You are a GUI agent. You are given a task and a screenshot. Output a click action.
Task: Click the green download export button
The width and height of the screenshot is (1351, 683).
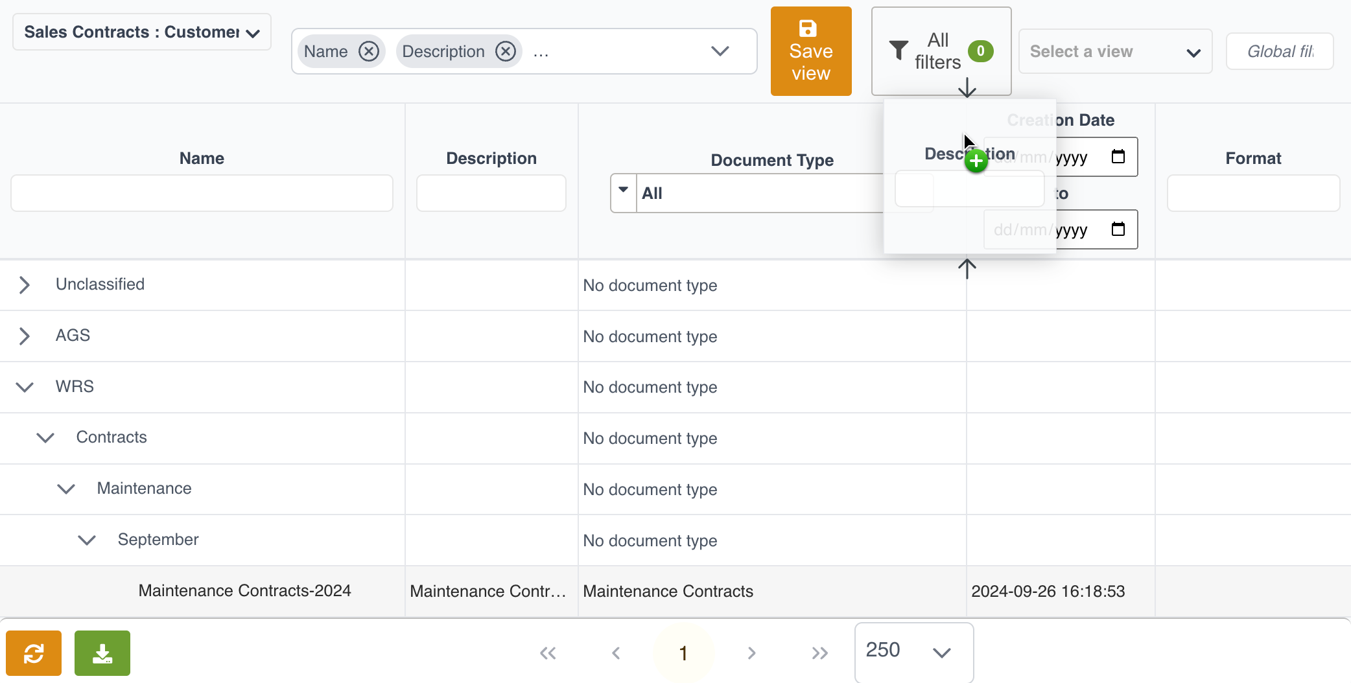[102, 653]
